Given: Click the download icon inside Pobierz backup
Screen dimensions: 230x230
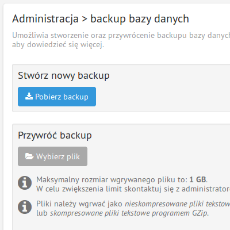Looking at the screenshot, I should point(29,96).
